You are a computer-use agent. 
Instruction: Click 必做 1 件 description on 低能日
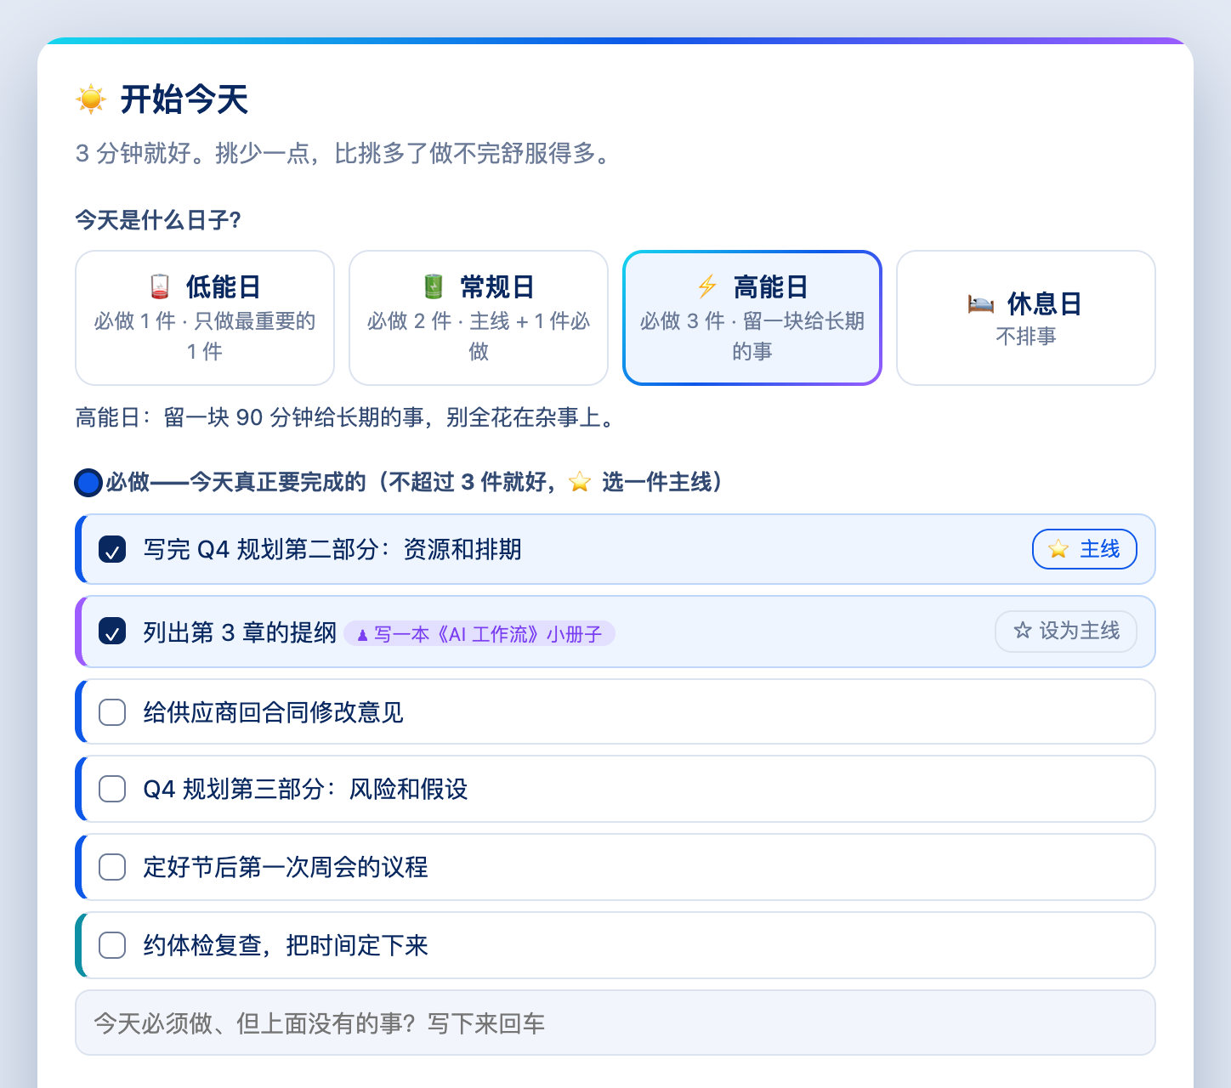(x=205, y=336)
